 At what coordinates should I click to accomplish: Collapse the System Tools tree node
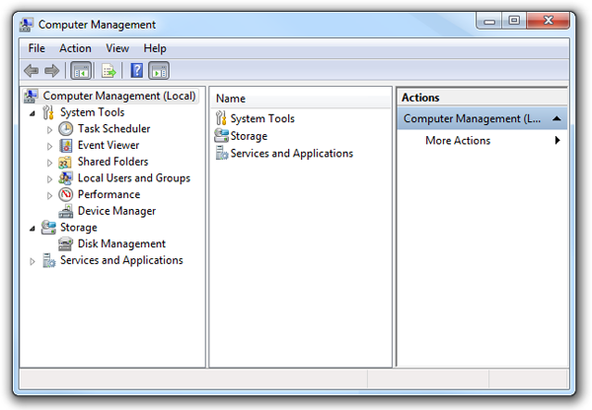pos(33,113)
